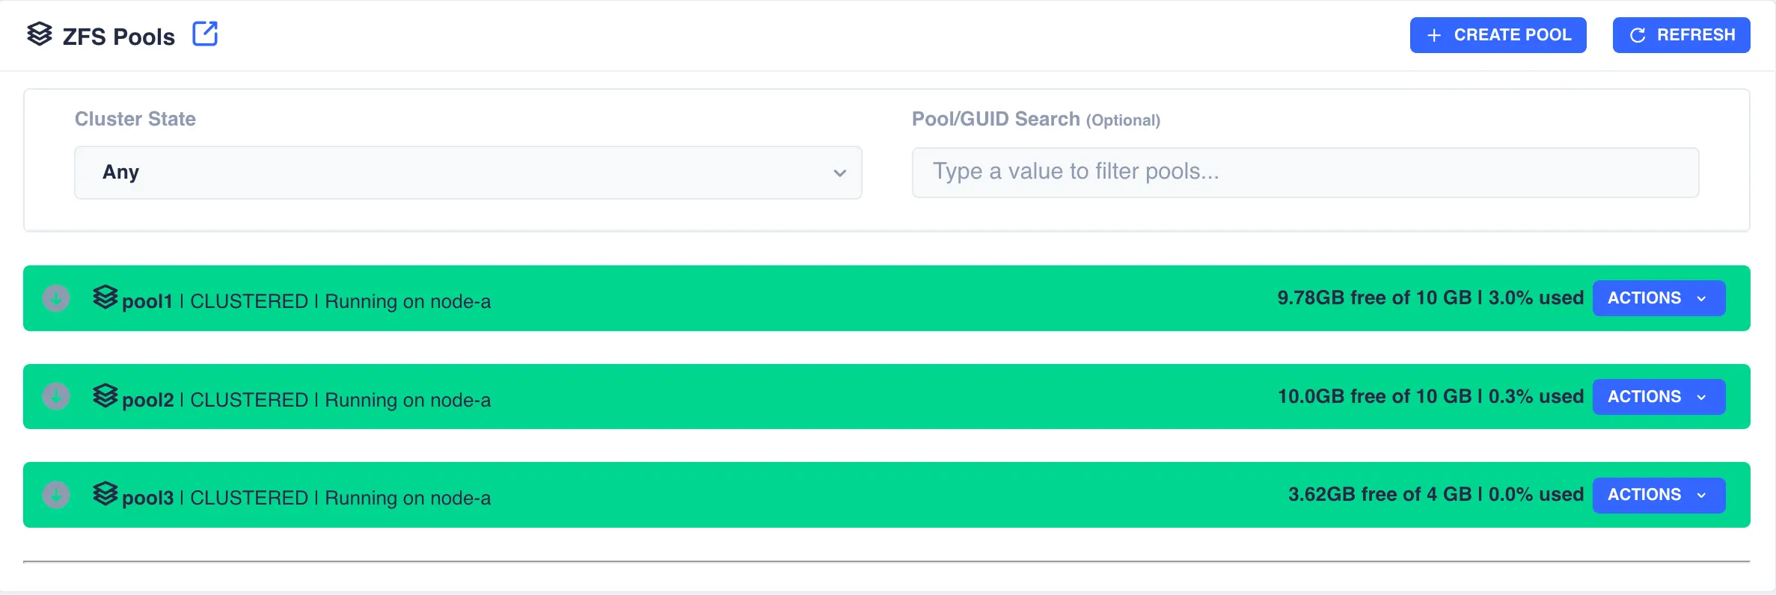Screen dimensions: 1776x595
Task: Click the layers icon next to pool3
Action: tap(106, 494)
